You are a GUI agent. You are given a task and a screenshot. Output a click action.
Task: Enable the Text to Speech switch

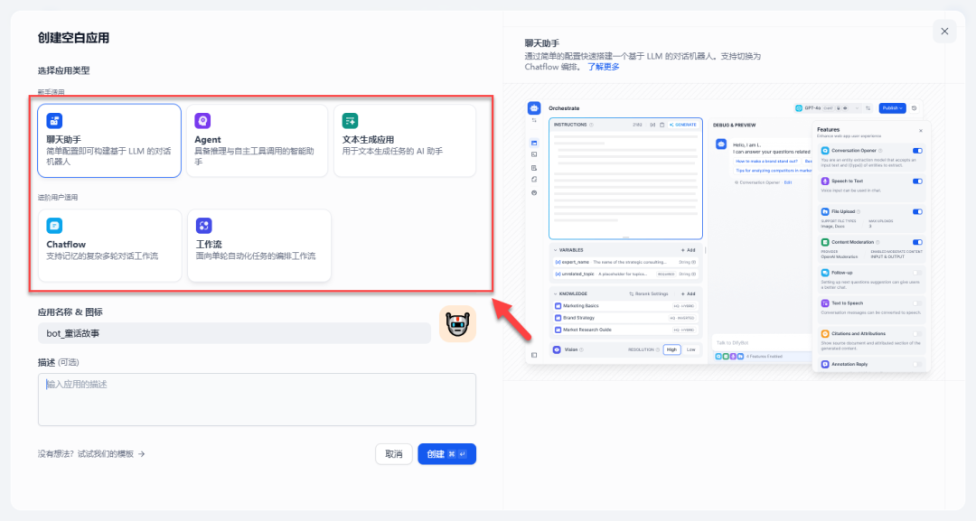click(917, 302)
